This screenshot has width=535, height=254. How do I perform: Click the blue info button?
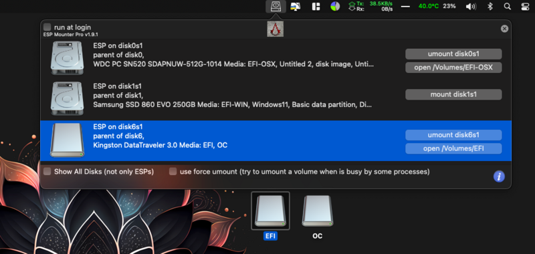click(499, 176)
